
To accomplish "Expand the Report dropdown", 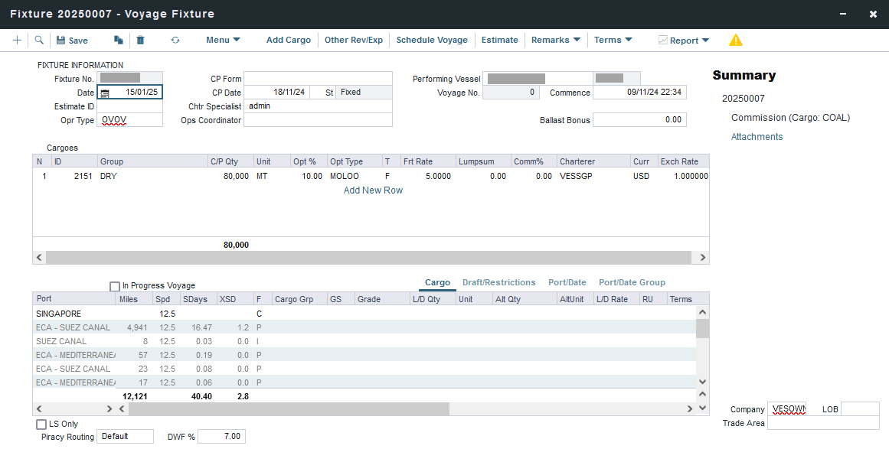I will [683, 41].
